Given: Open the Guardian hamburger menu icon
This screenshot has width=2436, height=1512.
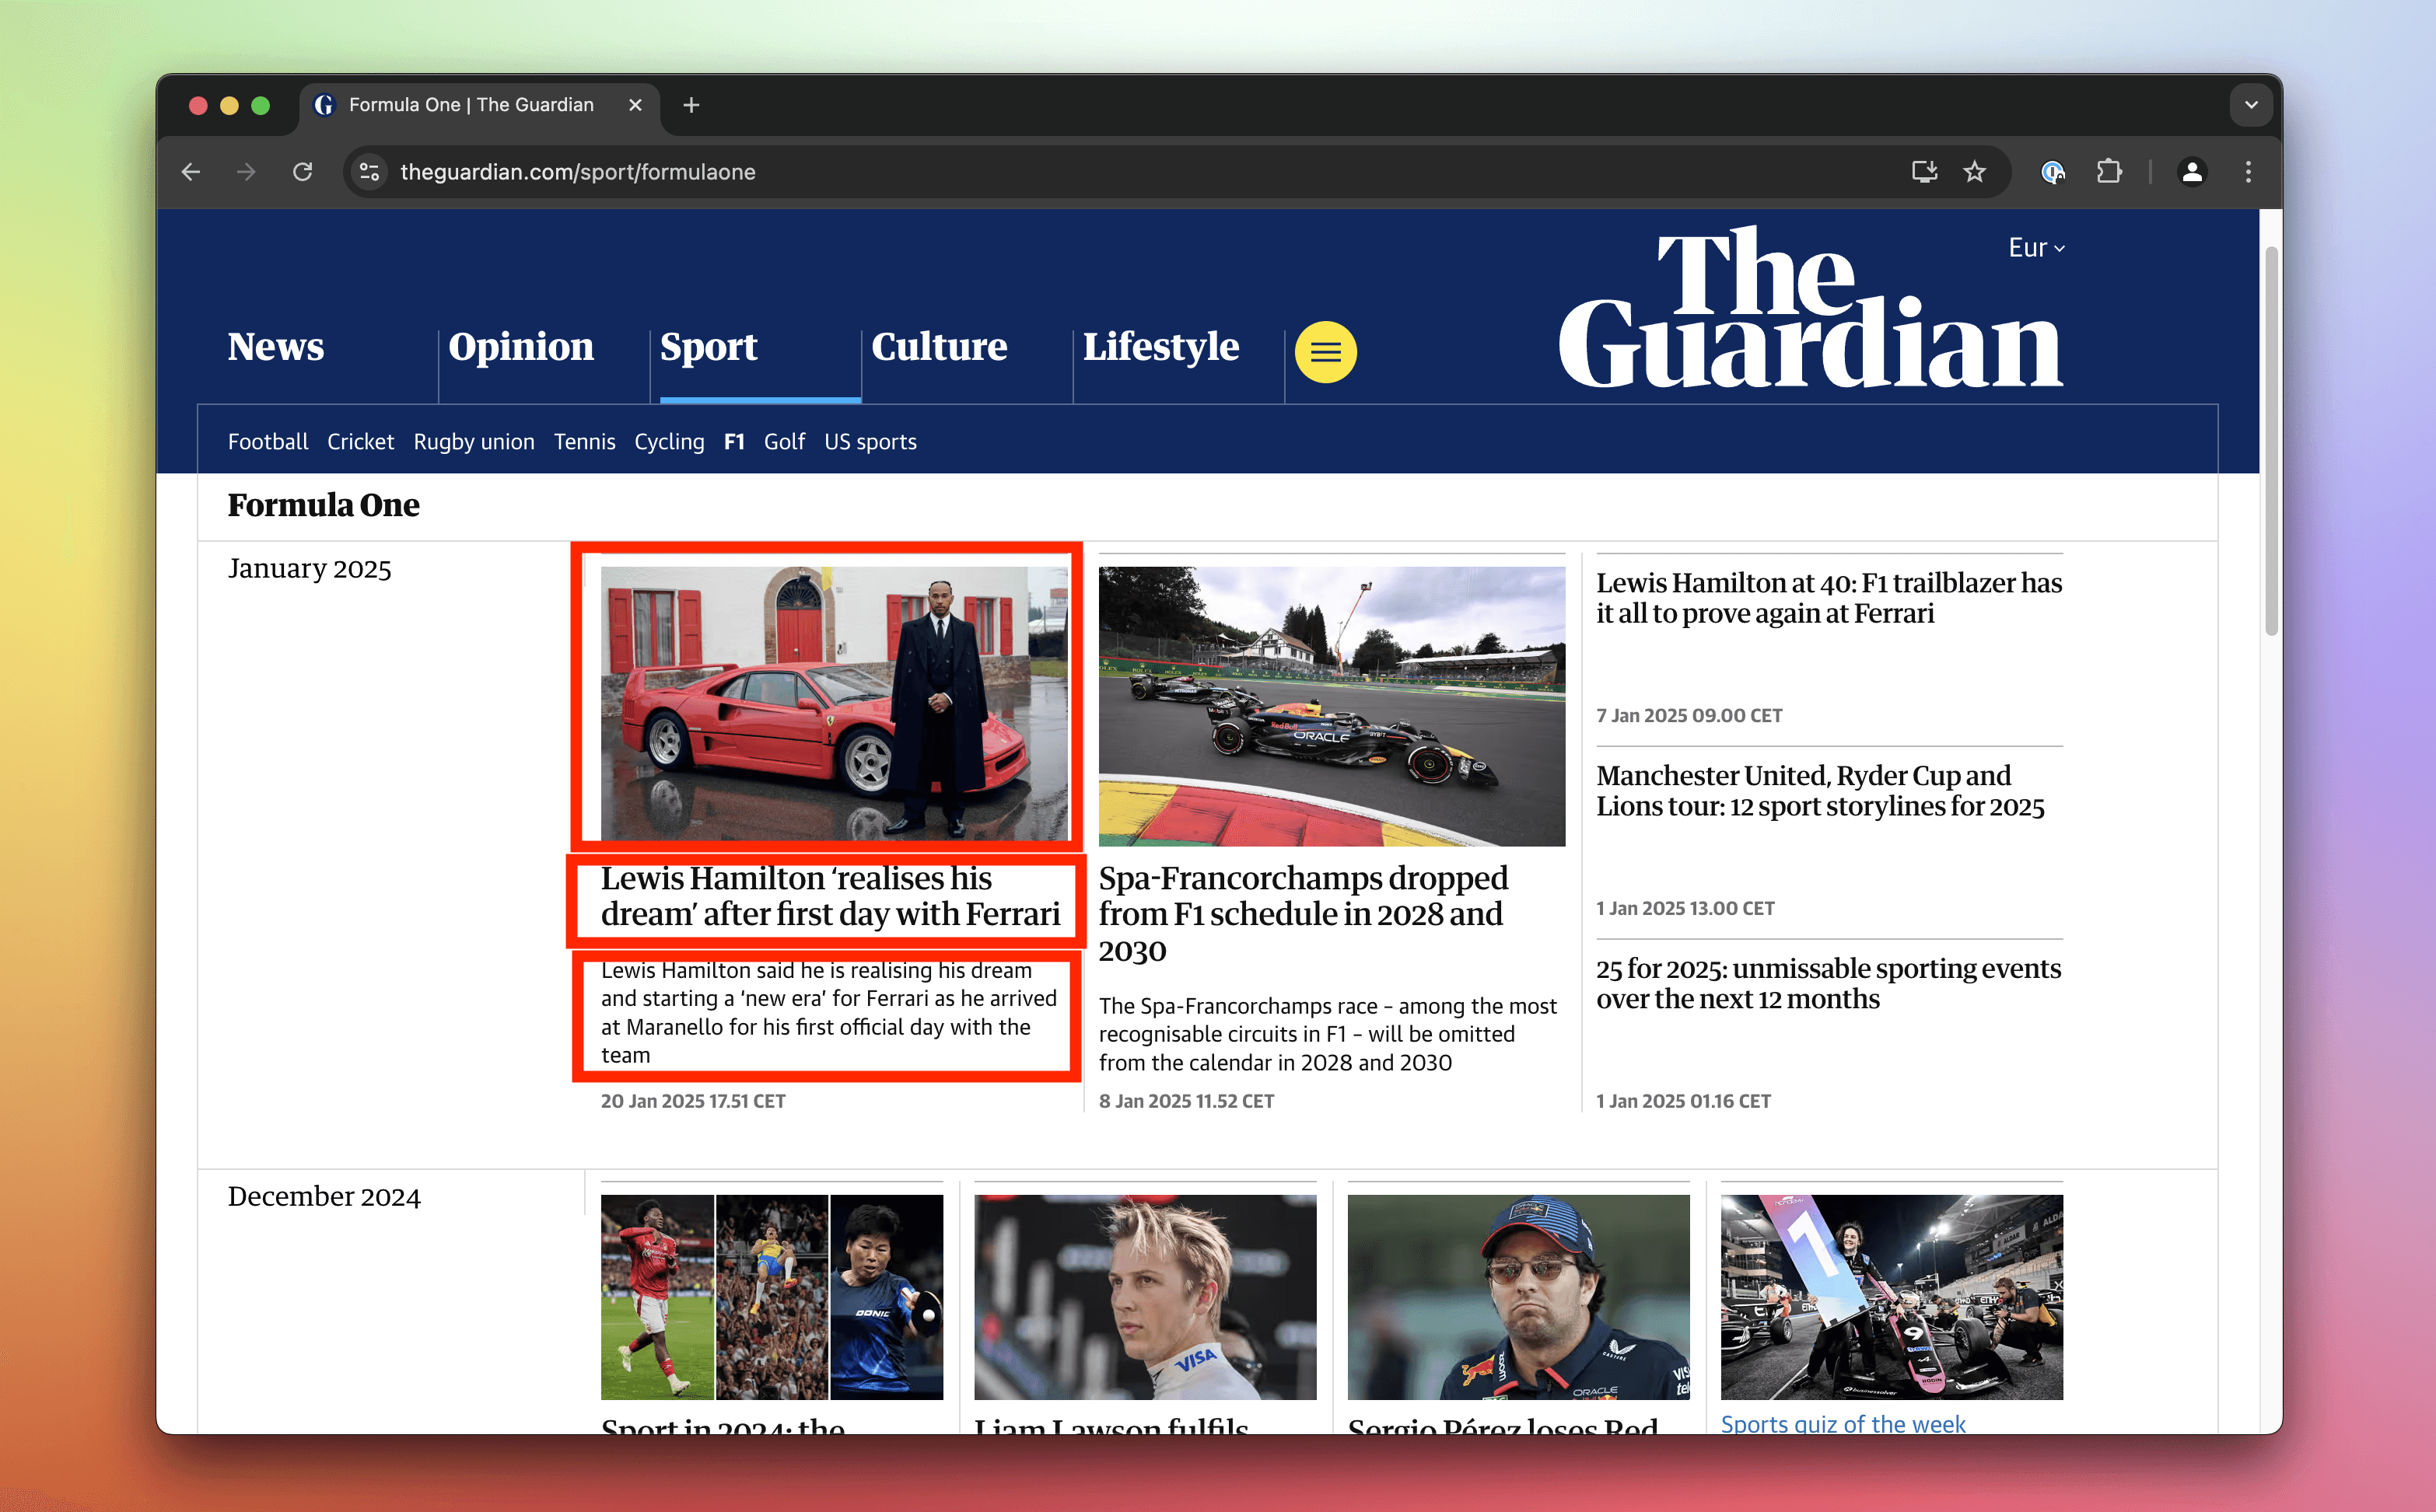Looking at the screenshot, I should pos(1325,351).
